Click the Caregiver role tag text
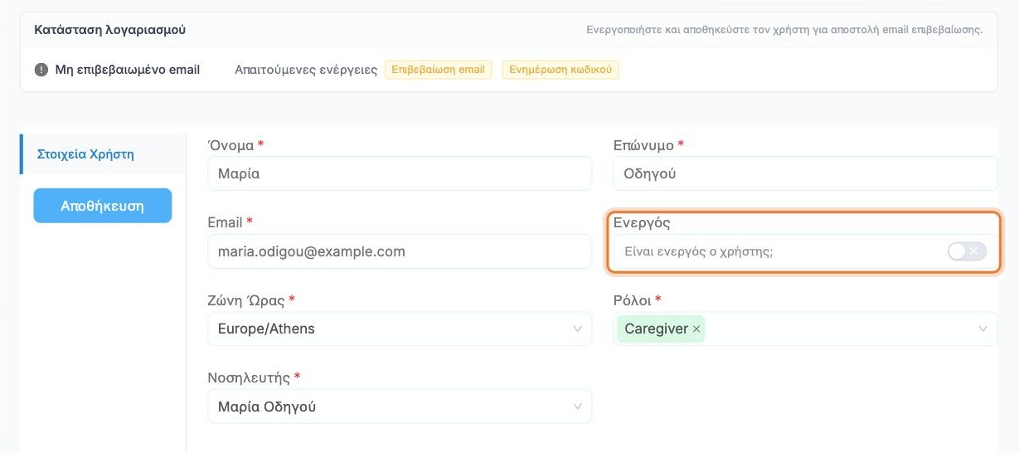Viewport: 1019px width, 453px height. [656, 329]
